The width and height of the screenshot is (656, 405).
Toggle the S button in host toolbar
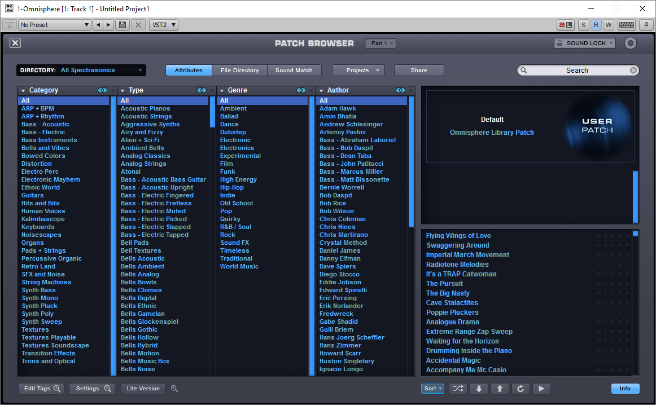coord(583,25)
